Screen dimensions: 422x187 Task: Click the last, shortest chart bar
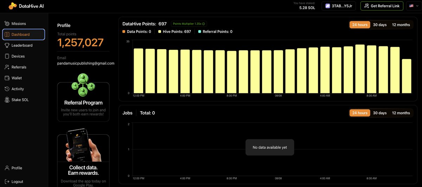point(407,76)
